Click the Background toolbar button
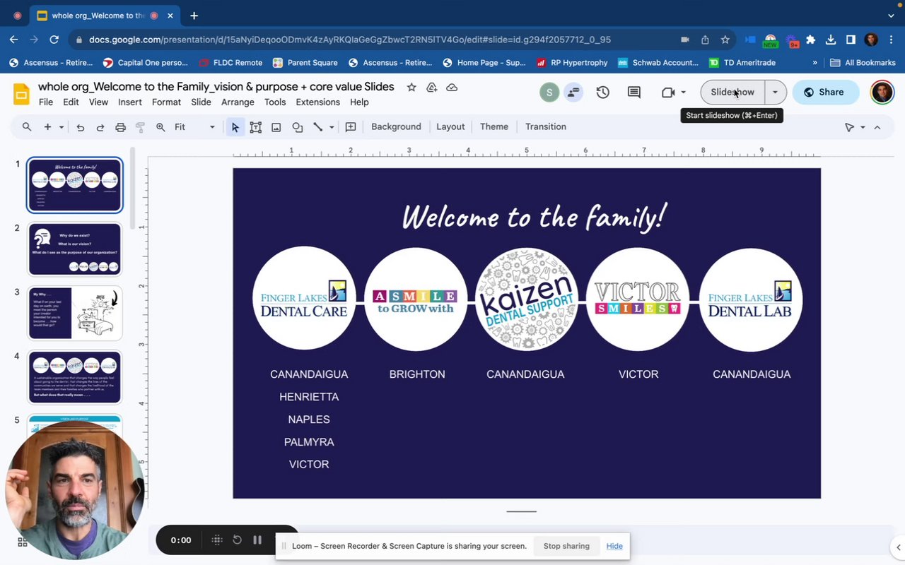The width and height of the screenshot is (905, 565). (396, 127)
